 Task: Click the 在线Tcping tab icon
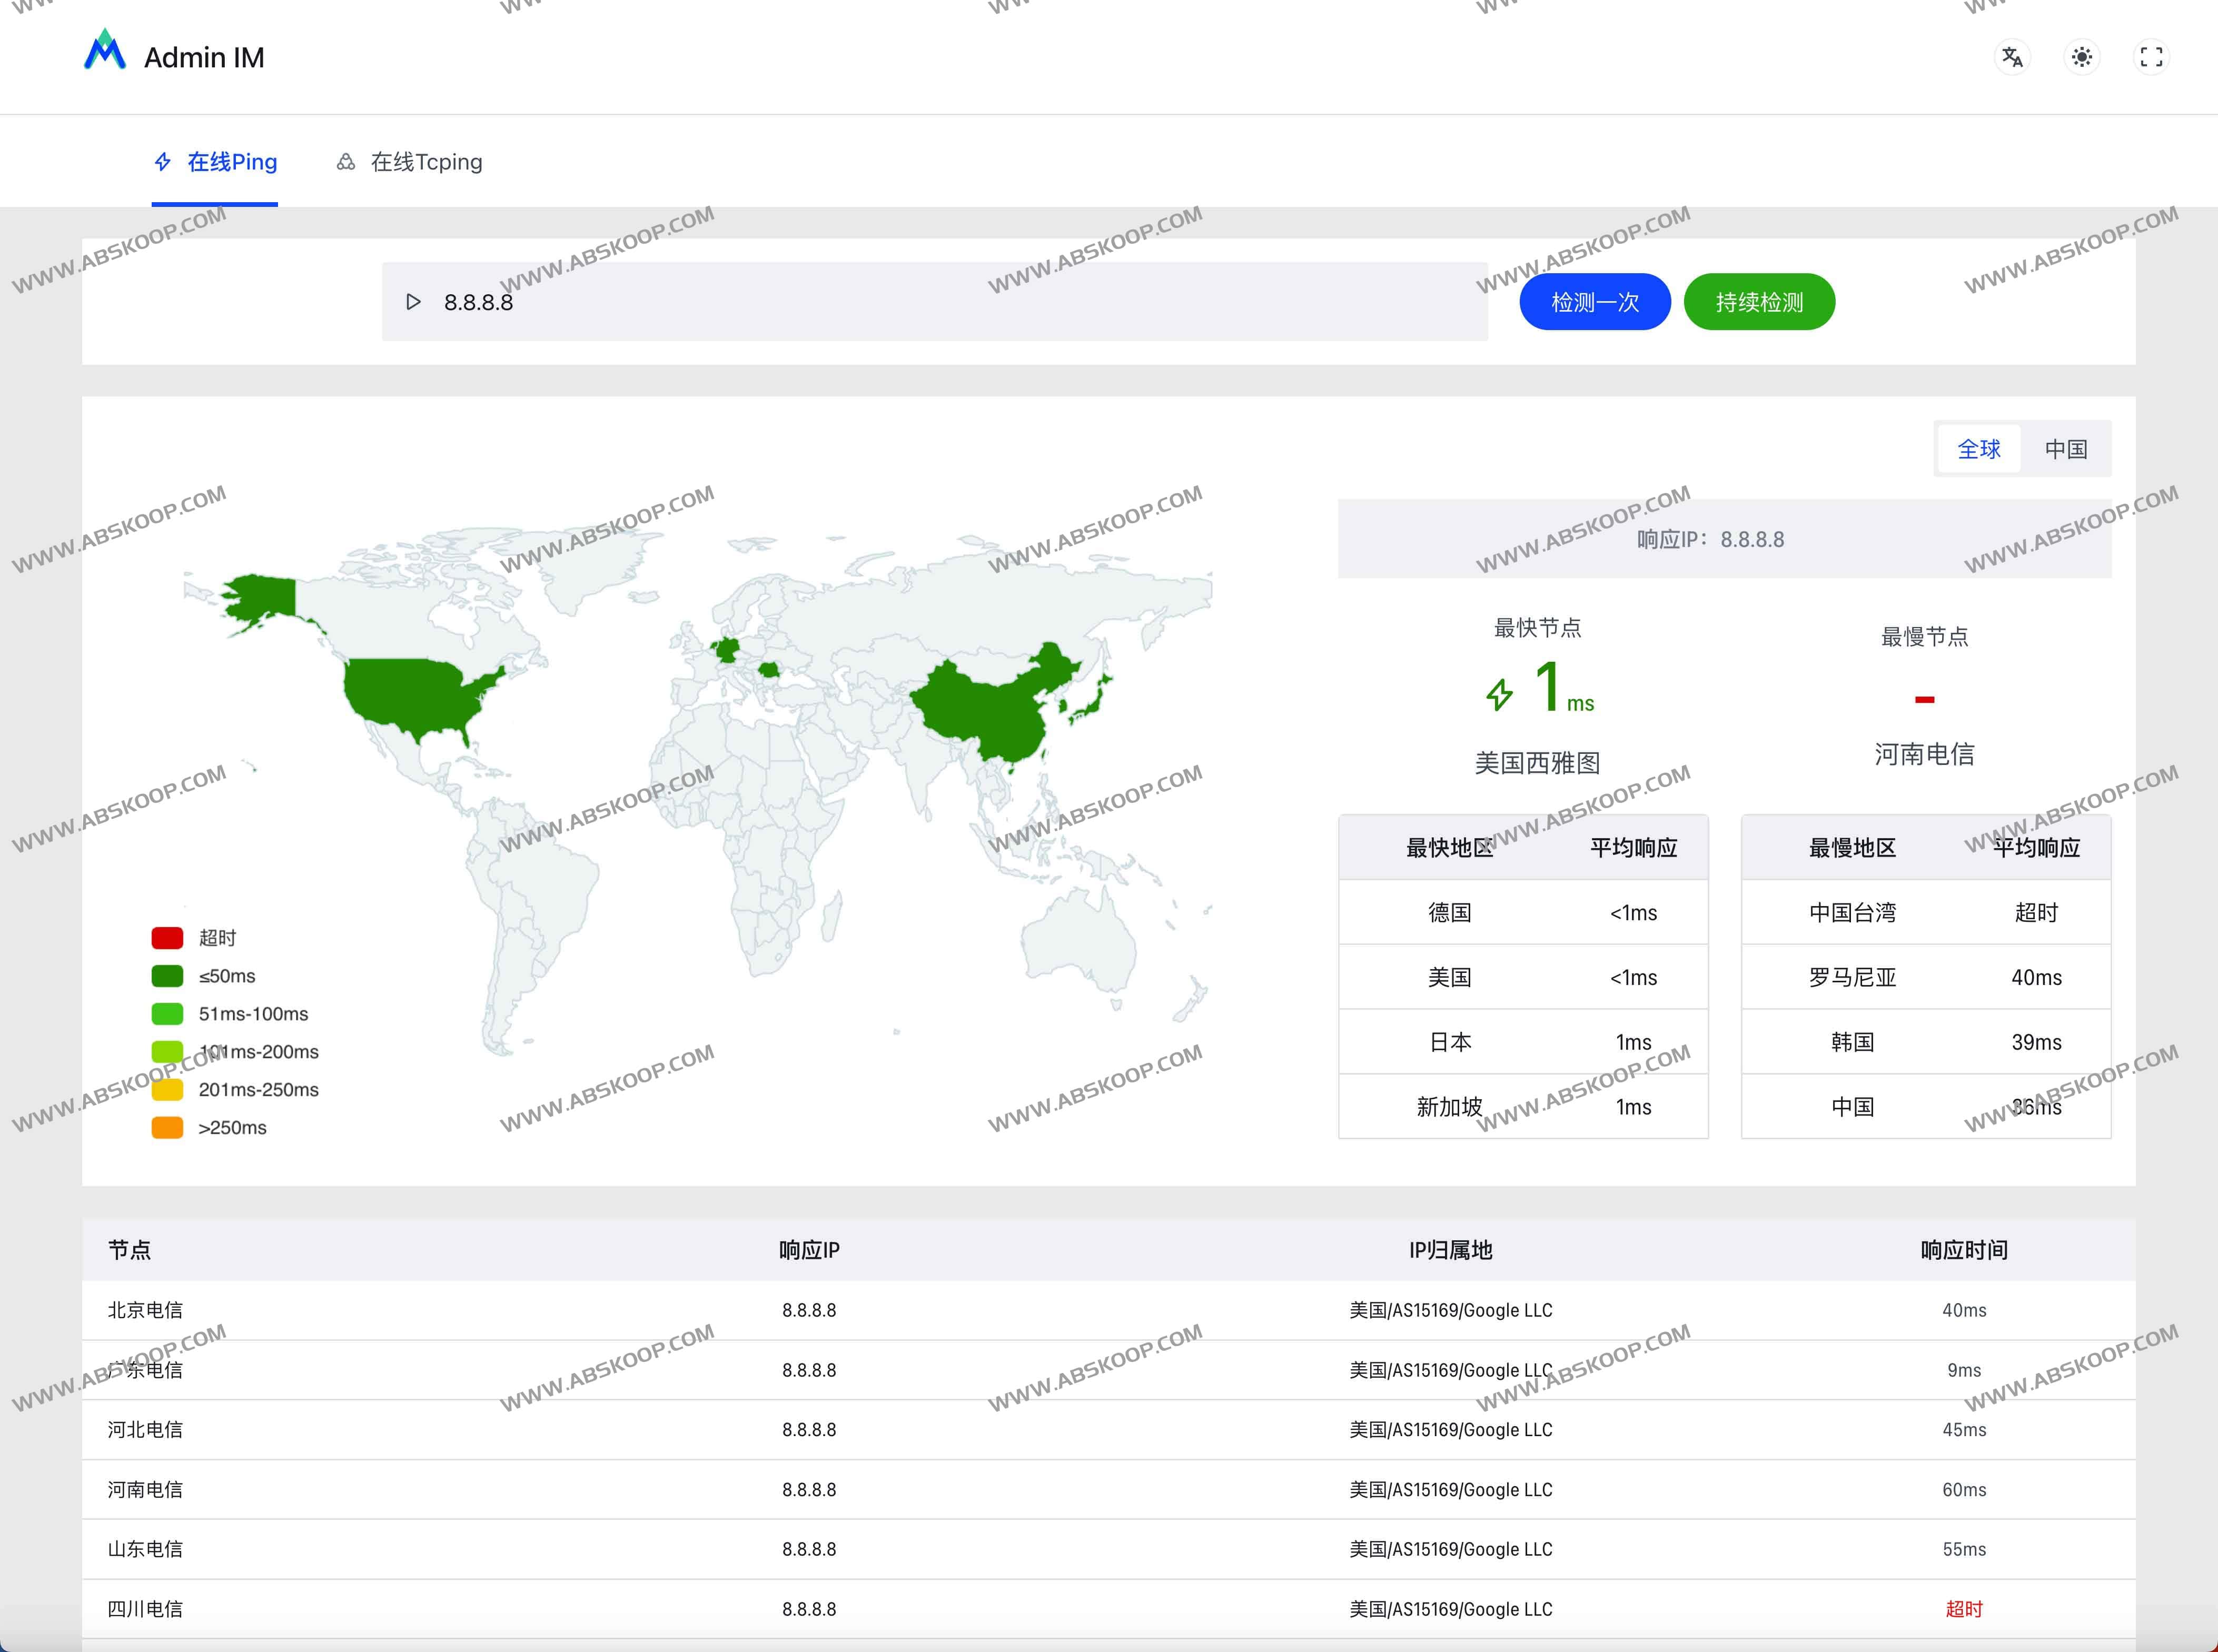(x=346, y=162)
